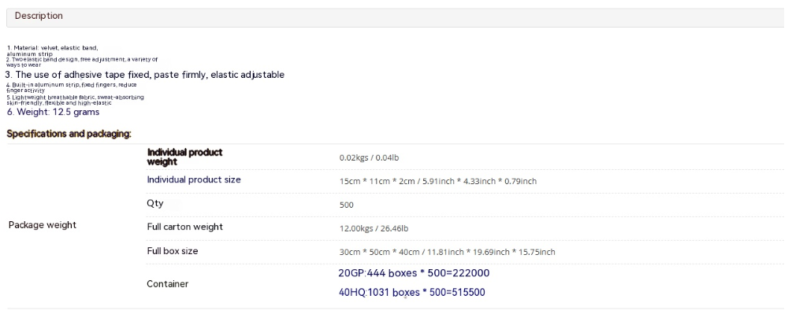Image resolution: width=792 pixels, height=314 pixels.
Task: Click the Built-in aluminum strip feature line
Action: (71, 87)
